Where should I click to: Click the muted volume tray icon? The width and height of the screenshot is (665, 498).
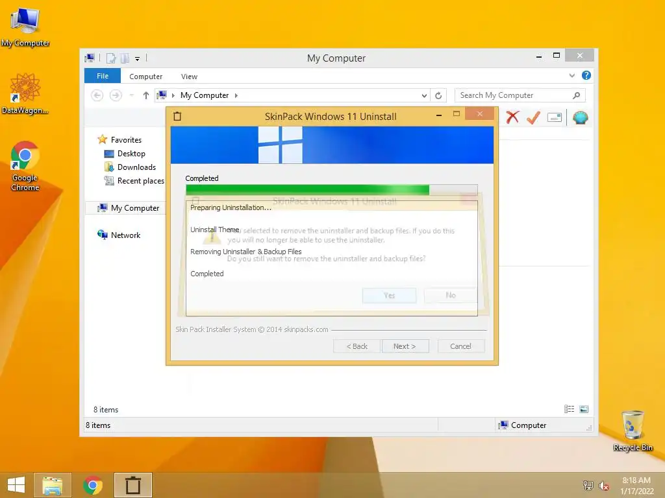pyautogui.click(x=604, y=486)
